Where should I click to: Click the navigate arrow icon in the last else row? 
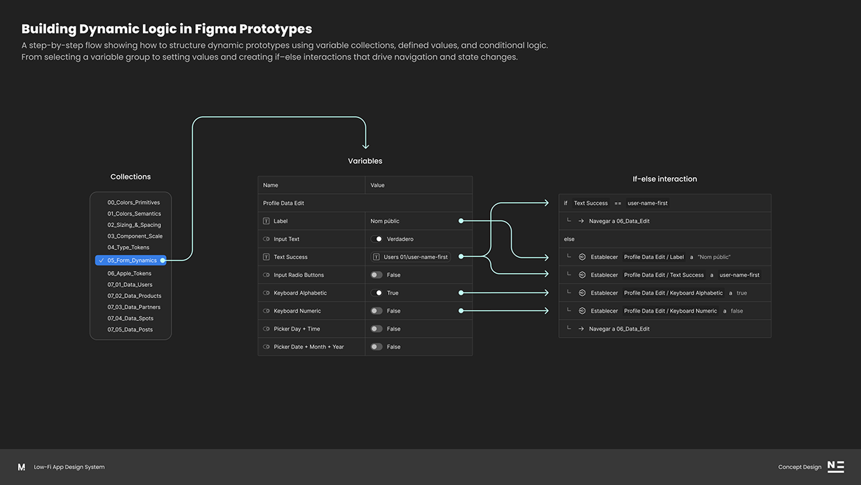(x=581, y=329)
